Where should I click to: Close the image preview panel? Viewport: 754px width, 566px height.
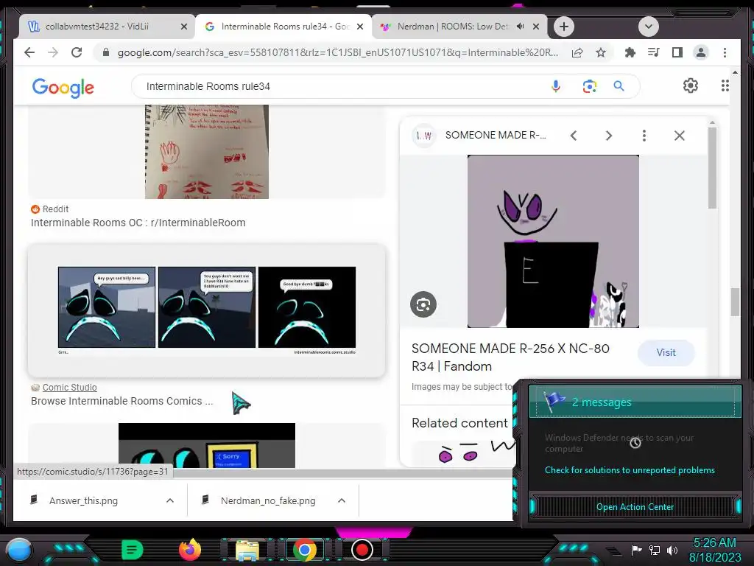[680, 136]
